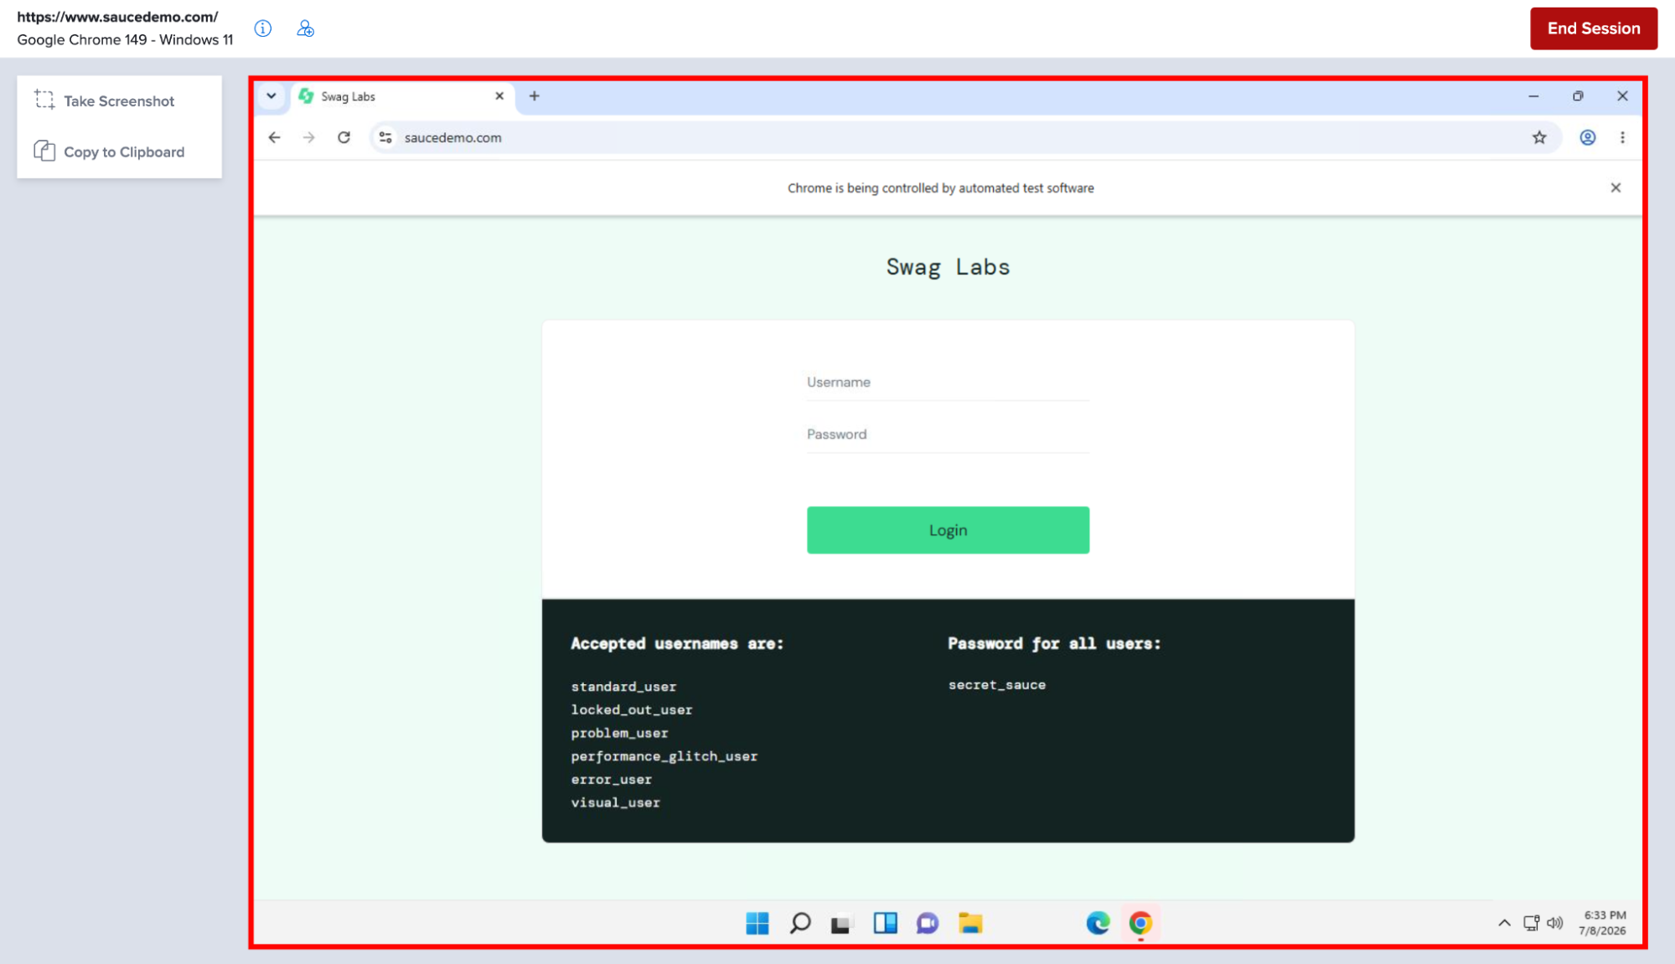Open the Chrome profile icon

point(1587,137)
